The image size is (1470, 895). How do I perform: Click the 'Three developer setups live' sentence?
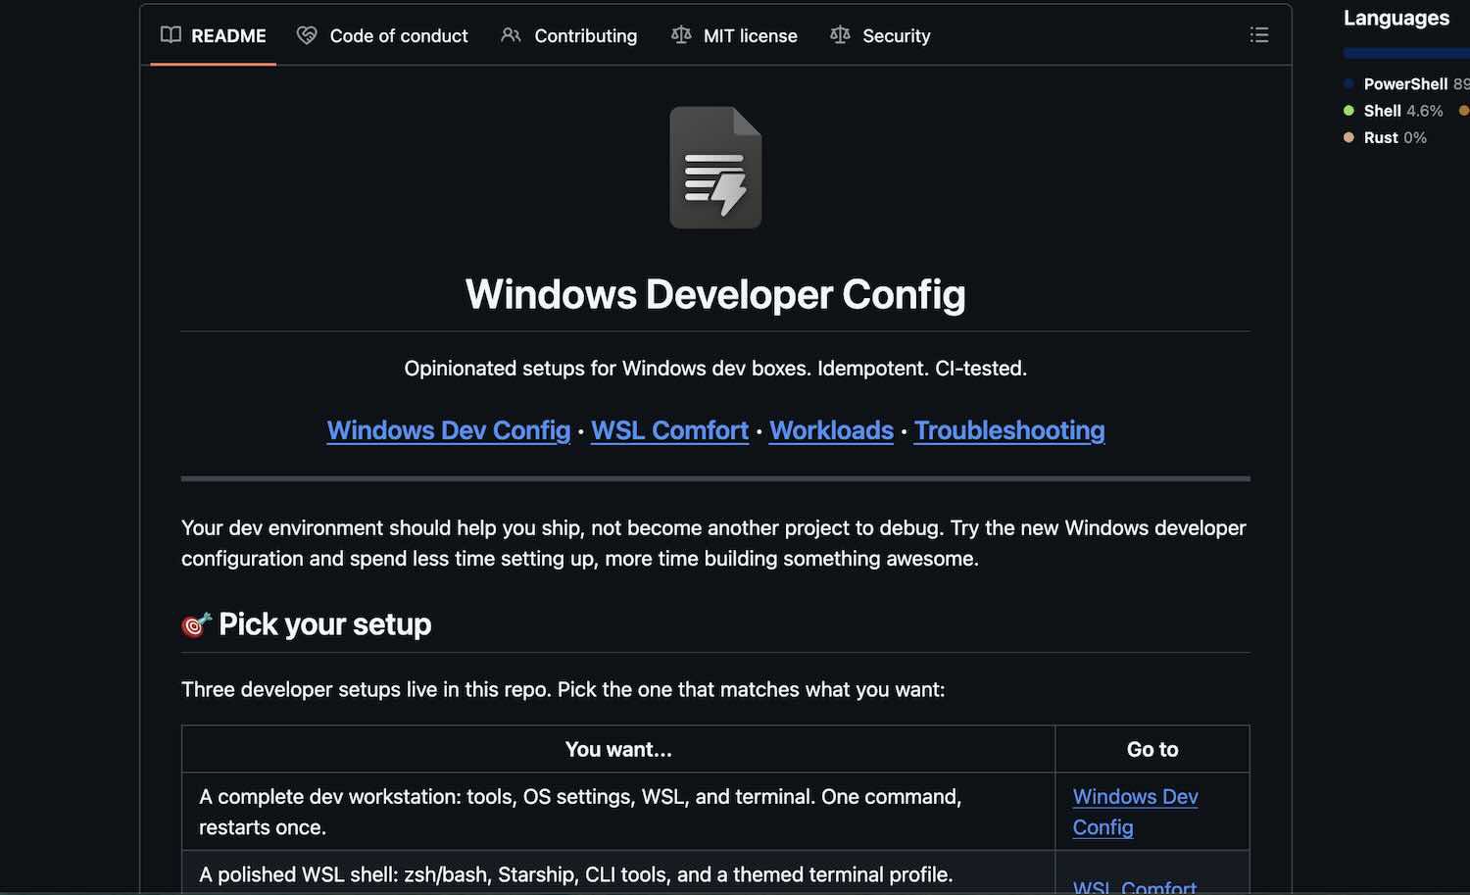click(x=563, y=689)
